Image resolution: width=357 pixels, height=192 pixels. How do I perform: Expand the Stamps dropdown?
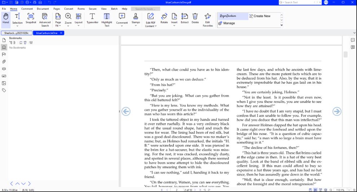[136, 26]
